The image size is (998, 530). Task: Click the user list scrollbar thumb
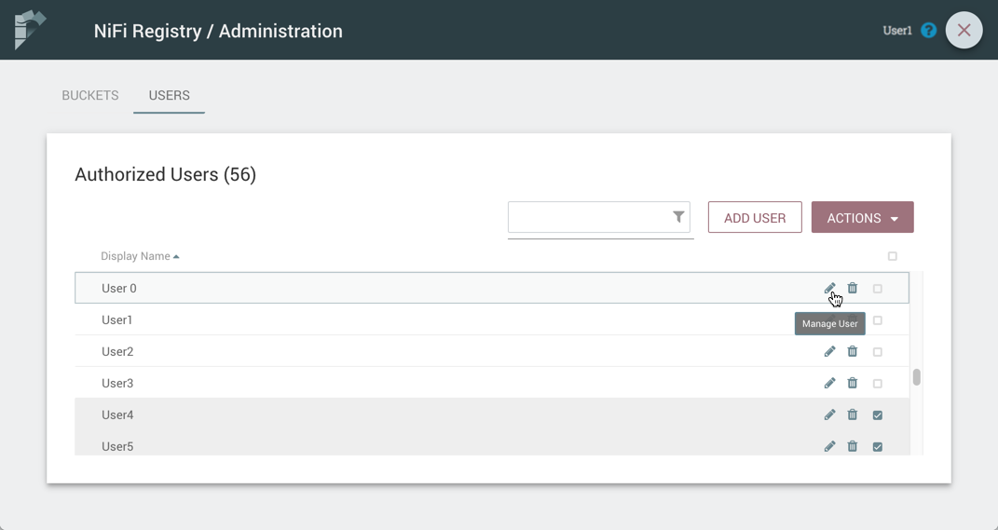click(917, 377)
